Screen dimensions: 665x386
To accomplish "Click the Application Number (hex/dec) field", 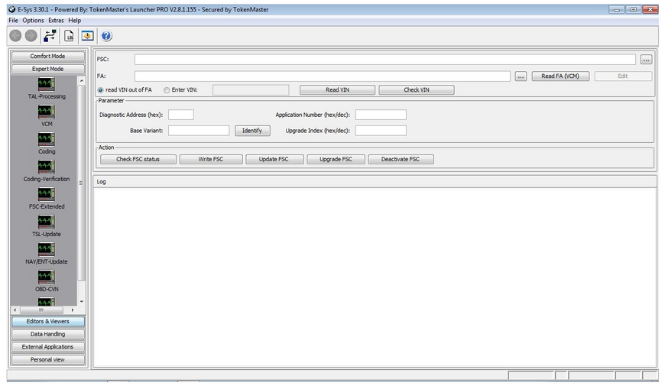I will (381, 115).
